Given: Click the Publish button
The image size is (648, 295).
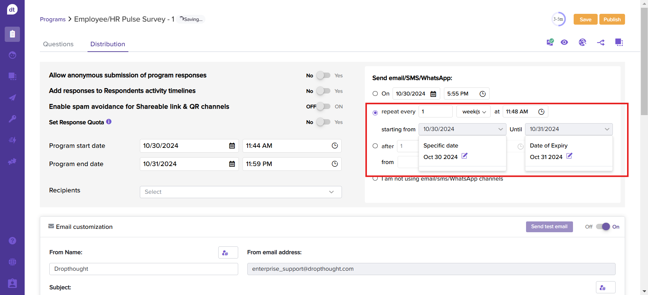Looking at the screenshot, I should [x=612, y=19].
